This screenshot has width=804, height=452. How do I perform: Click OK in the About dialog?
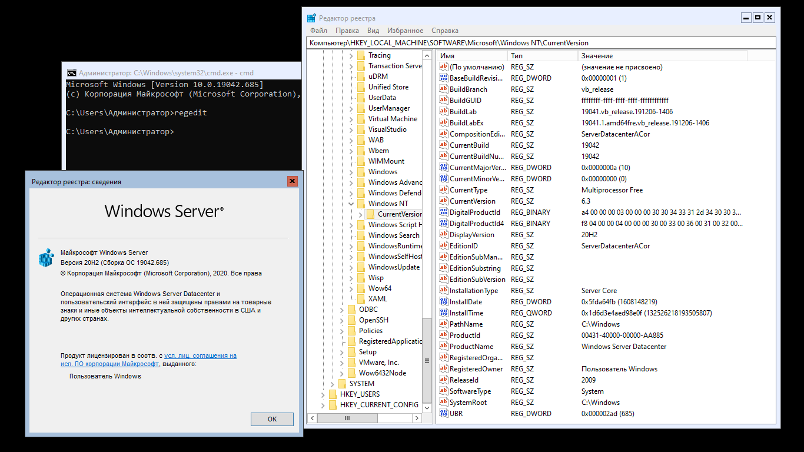pyautogui.click(x=272, y=419)
